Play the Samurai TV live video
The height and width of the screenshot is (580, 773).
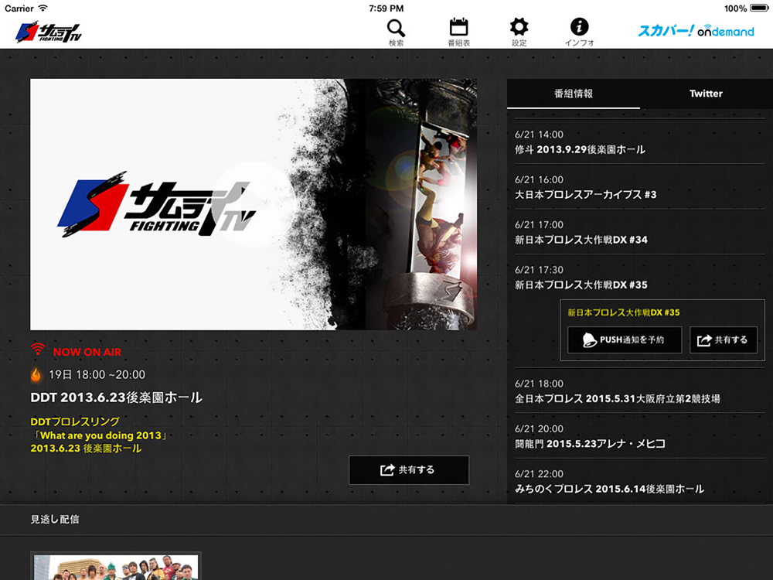(x=254, y=204)
